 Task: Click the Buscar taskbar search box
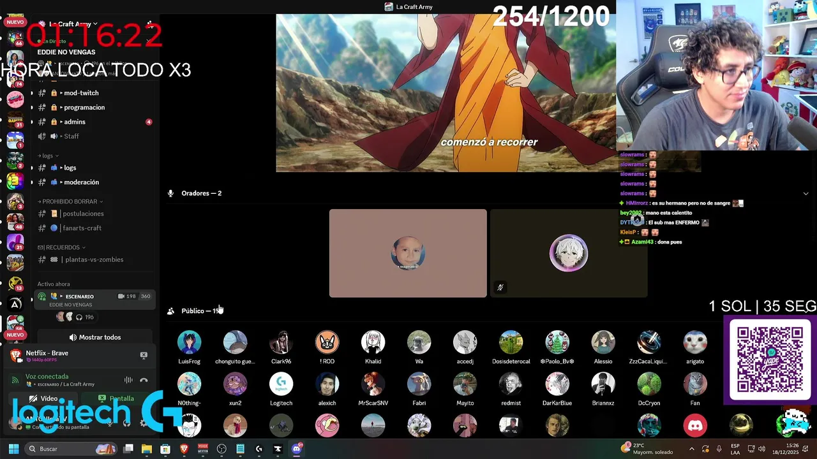pos(71,449)
